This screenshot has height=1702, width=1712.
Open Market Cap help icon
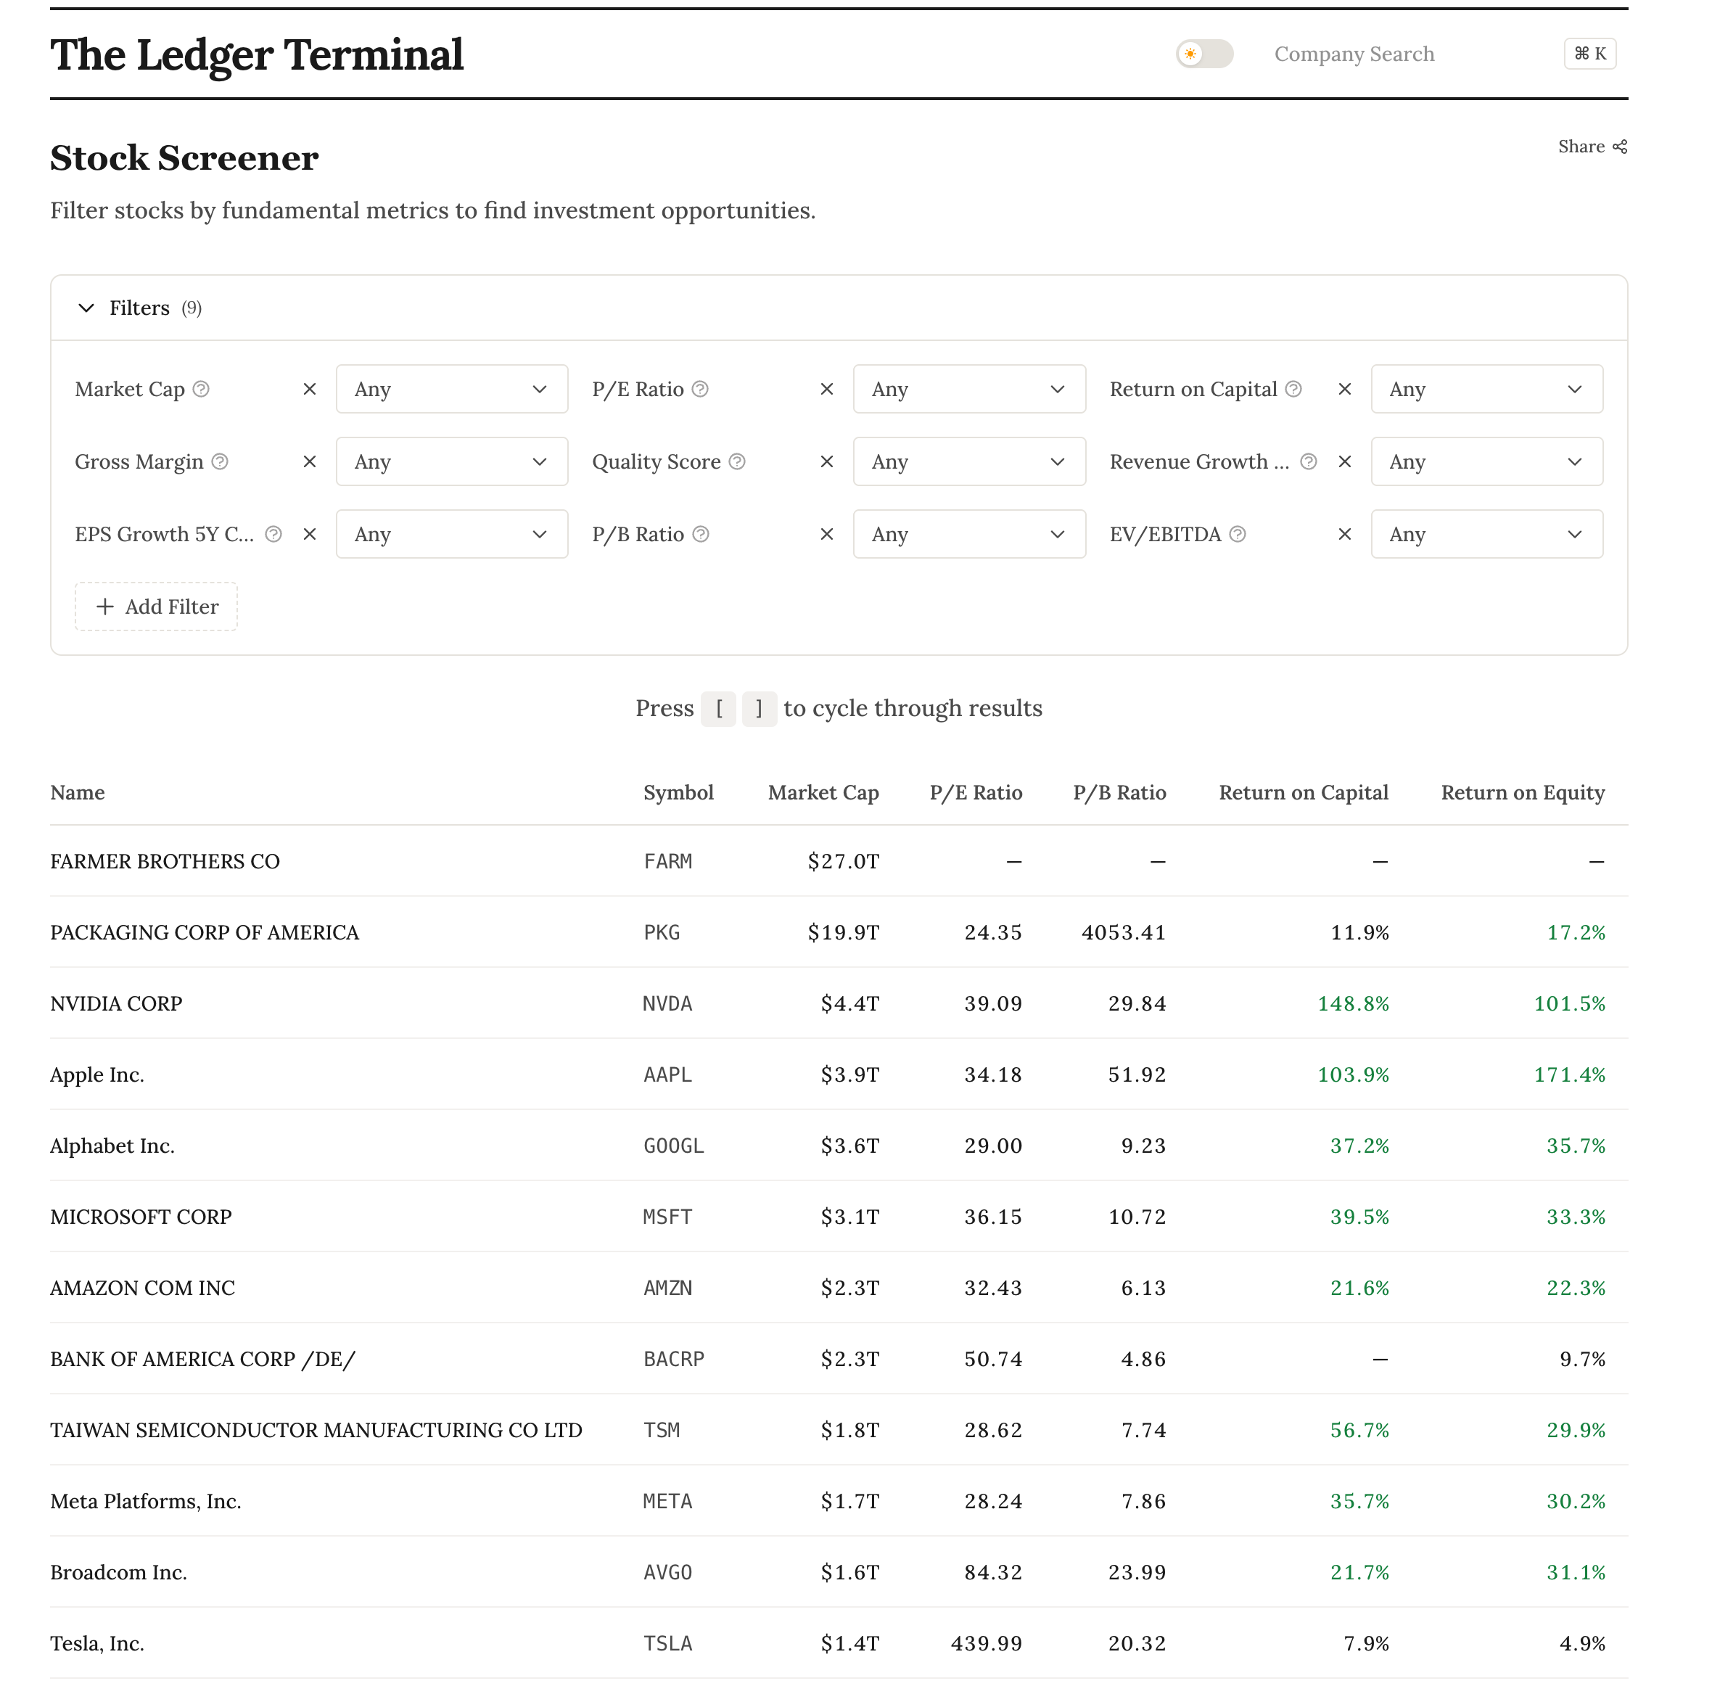click(201, 389)
